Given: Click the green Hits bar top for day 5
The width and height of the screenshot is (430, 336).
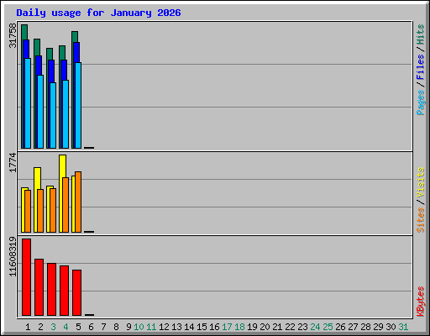Looking at the screenshot, I should [75, 36].
